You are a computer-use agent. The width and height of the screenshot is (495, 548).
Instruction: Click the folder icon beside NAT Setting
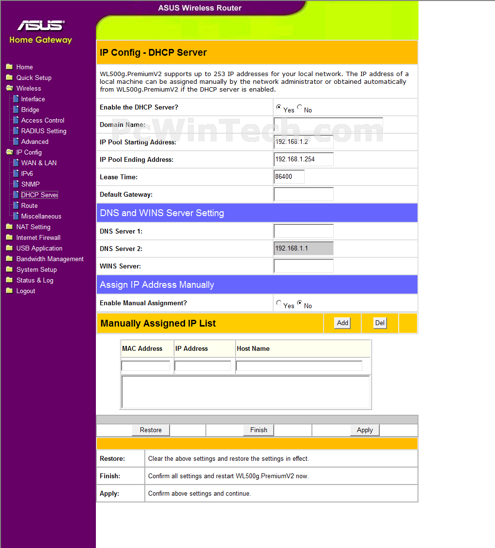[9, 227]
